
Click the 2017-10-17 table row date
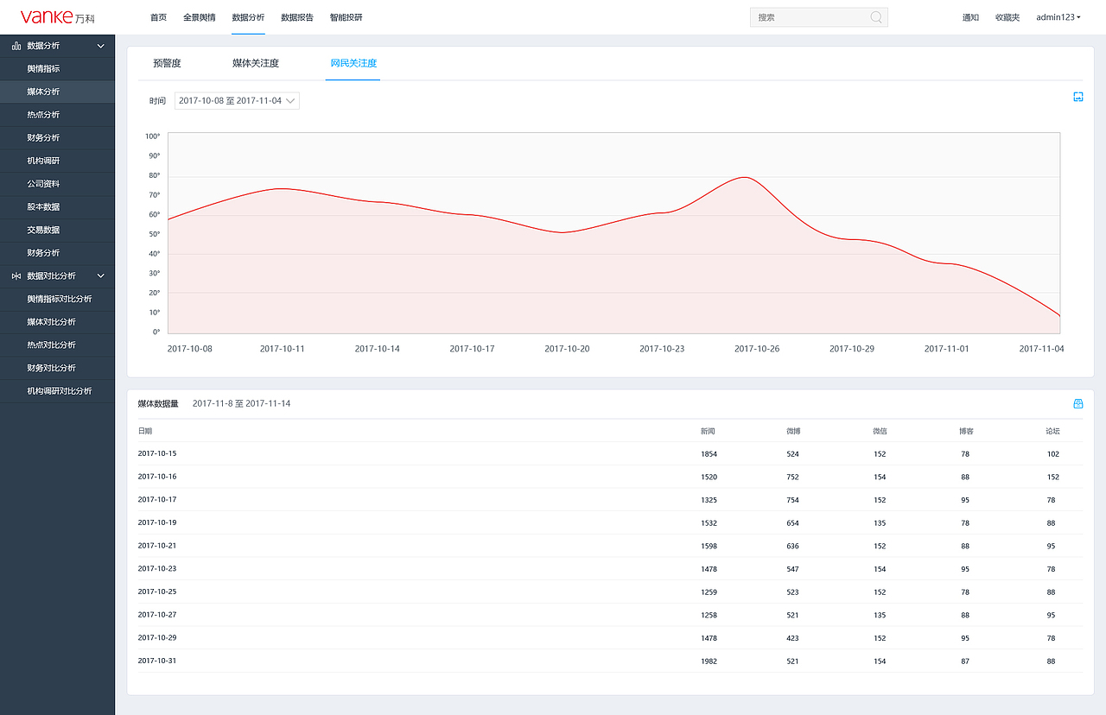click(157, 500)
